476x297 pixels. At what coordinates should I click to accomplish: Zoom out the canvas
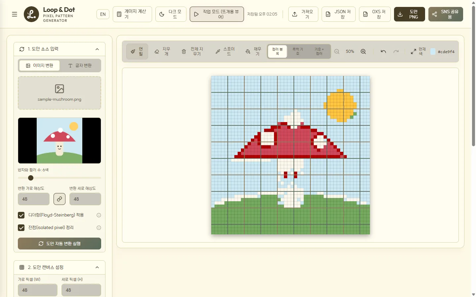click(337, 51)
